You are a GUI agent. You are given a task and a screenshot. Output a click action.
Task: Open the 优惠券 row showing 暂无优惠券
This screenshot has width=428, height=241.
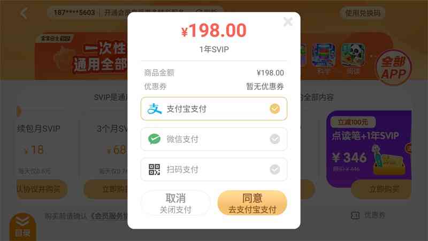[x=213, y=87]
